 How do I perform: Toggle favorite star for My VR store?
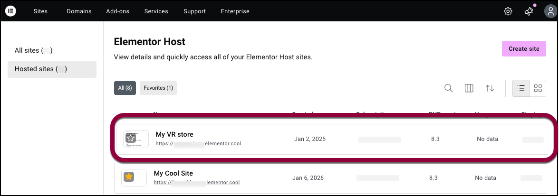pos(131,139)
